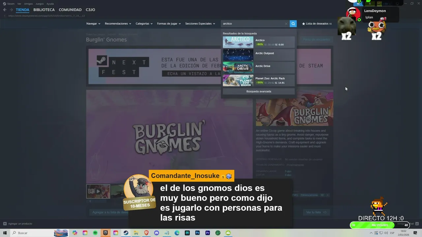422x237 pixels.
Task: Select the COMUNIDAD tab
Action: click(x=70, y=10)
